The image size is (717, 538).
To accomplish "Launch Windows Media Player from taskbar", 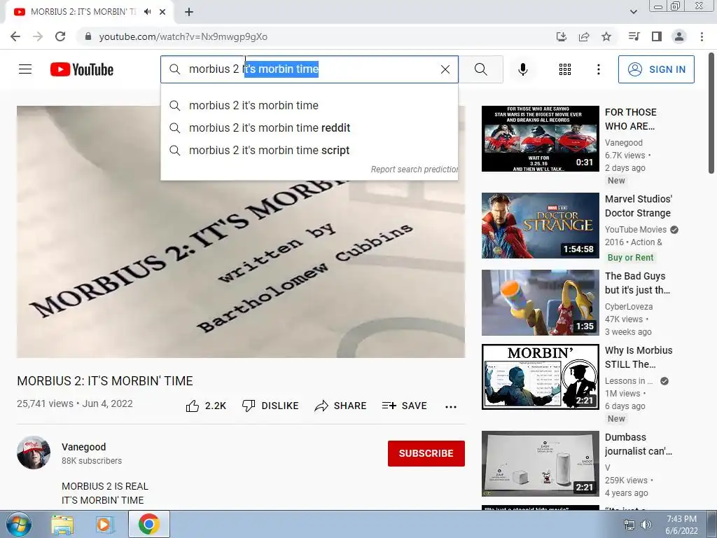I will 105,525.
